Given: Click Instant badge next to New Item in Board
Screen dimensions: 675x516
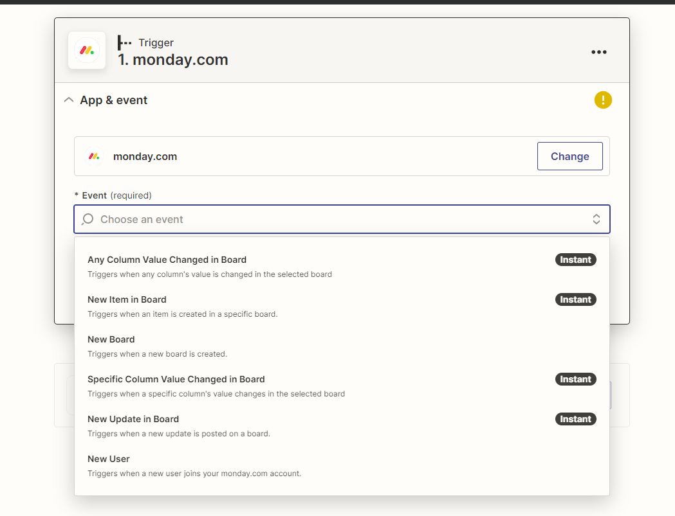Looking at the screenshot, I should coord(575,299).
